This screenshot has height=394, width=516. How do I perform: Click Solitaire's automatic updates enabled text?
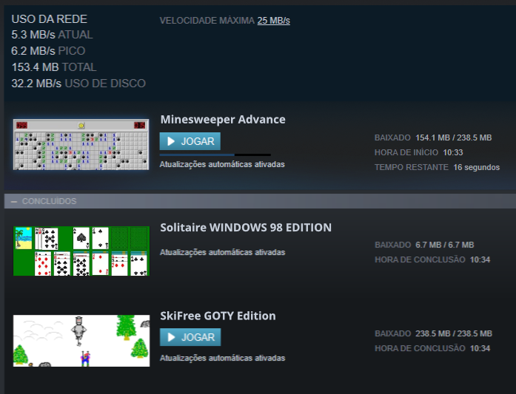pos(222,252)
